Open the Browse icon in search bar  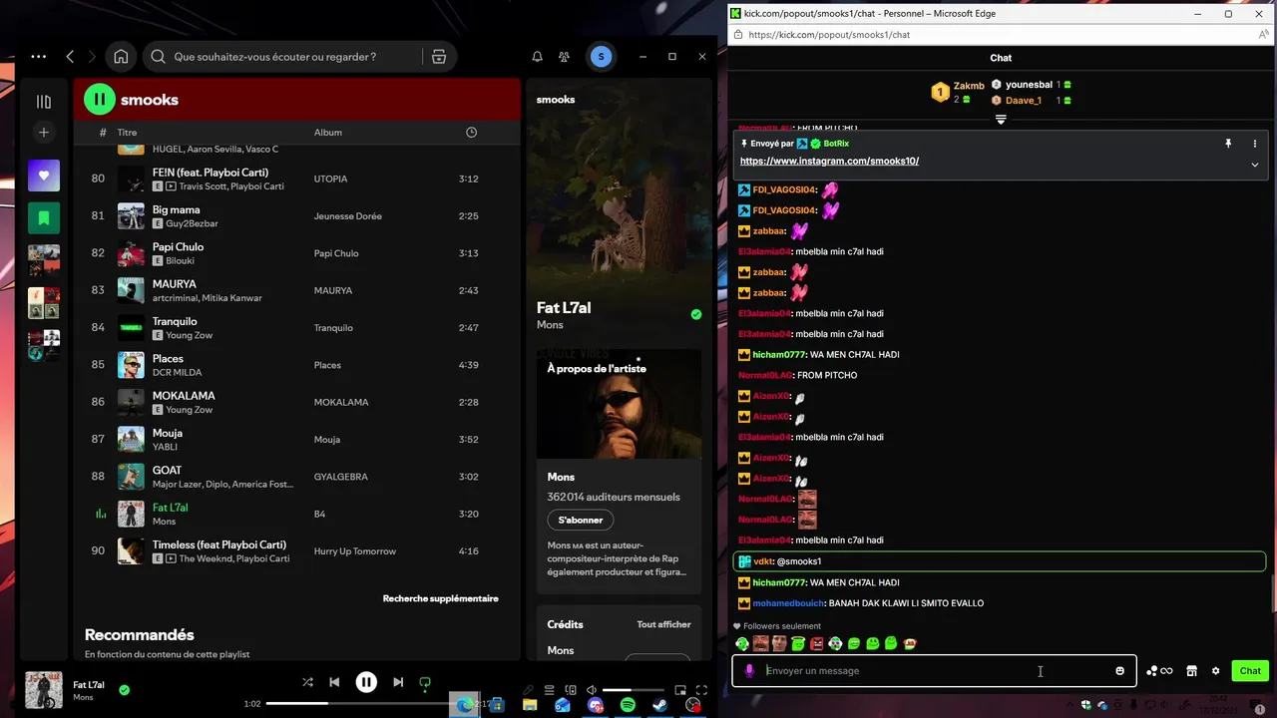click(438, 57)
